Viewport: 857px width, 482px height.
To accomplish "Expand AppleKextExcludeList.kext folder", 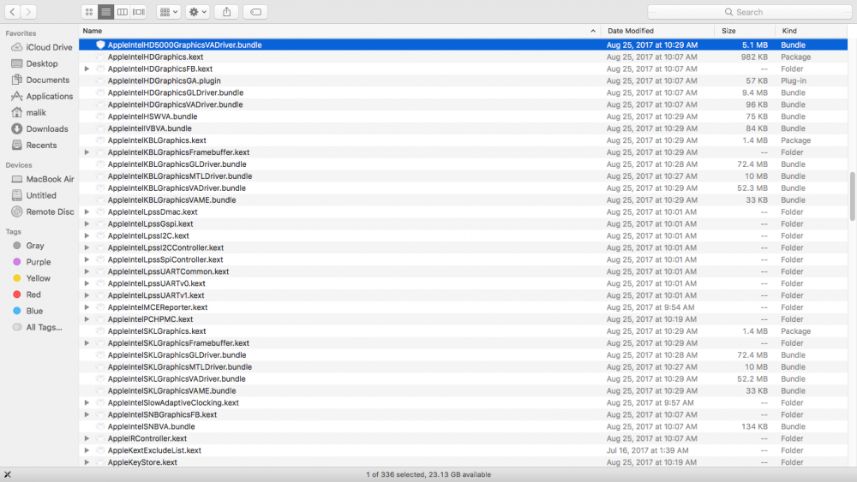I will point(87,450).
